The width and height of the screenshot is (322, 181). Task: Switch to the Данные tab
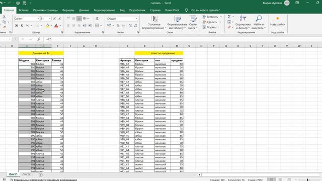84,10
